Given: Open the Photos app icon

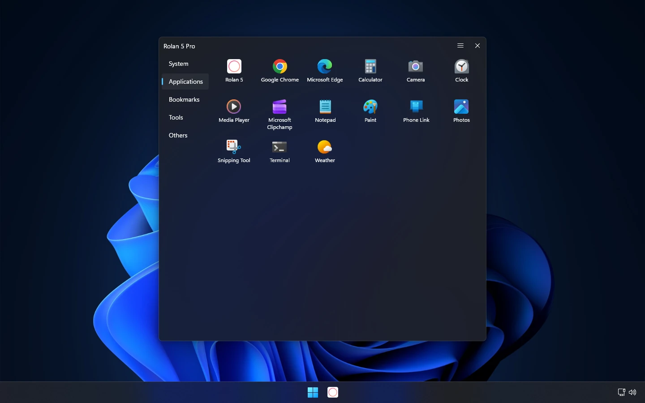Looking at the screenshot, I should pyautogui.click(x=461, y=107).
